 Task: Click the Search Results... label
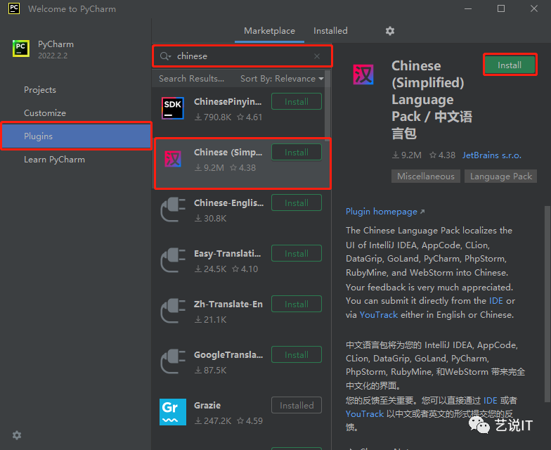coord(191,79)
